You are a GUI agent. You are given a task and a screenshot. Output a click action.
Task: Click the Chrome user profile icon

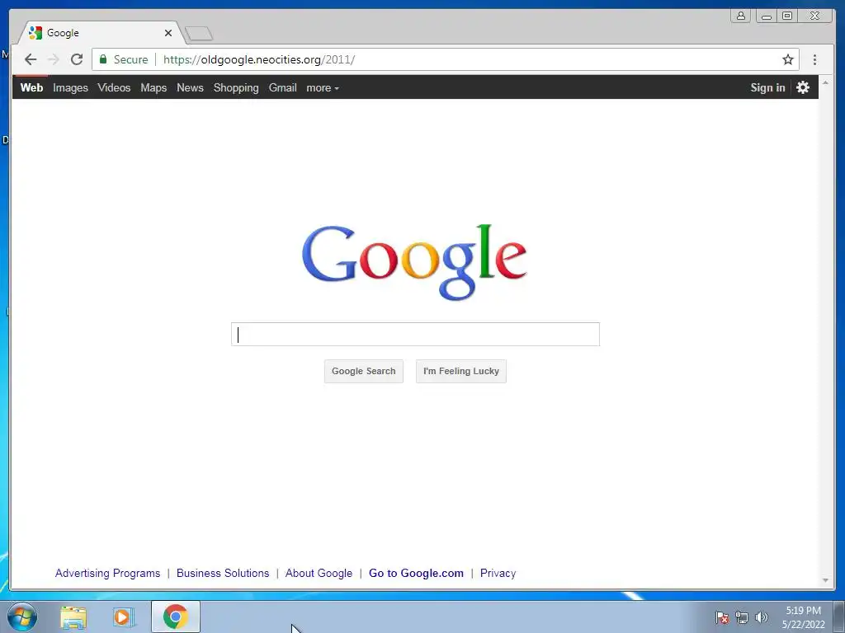(741, 16)
